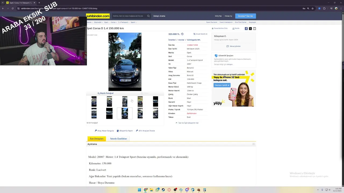
Task: Select the highlighted eighth photo thumbnail
Action: click(125, 113)
